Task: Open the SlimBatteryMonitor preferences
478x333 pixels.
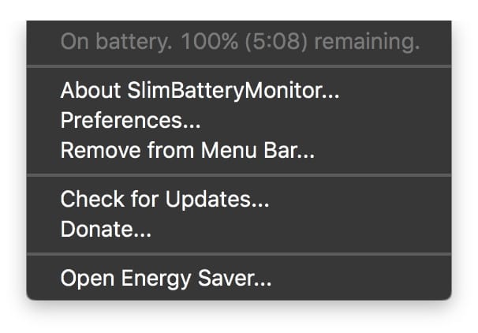Action: click(x=130, y=121)
